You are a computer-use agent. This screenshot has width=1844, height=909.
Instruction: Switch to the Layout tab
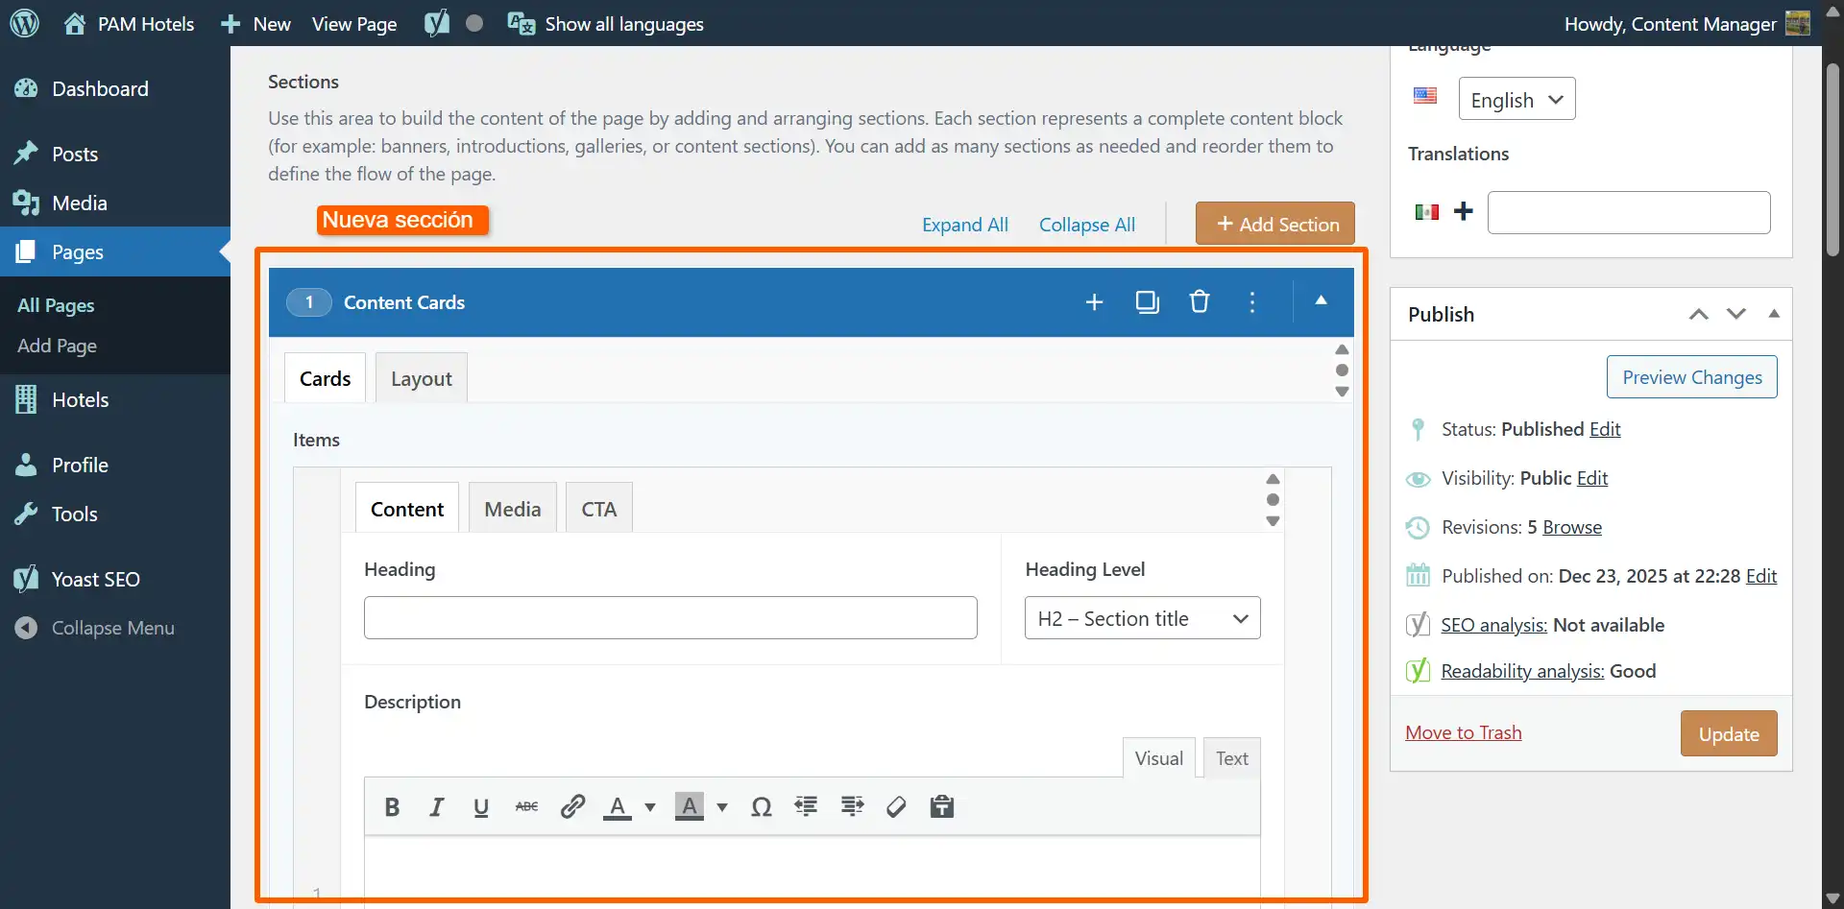(421, 379)
